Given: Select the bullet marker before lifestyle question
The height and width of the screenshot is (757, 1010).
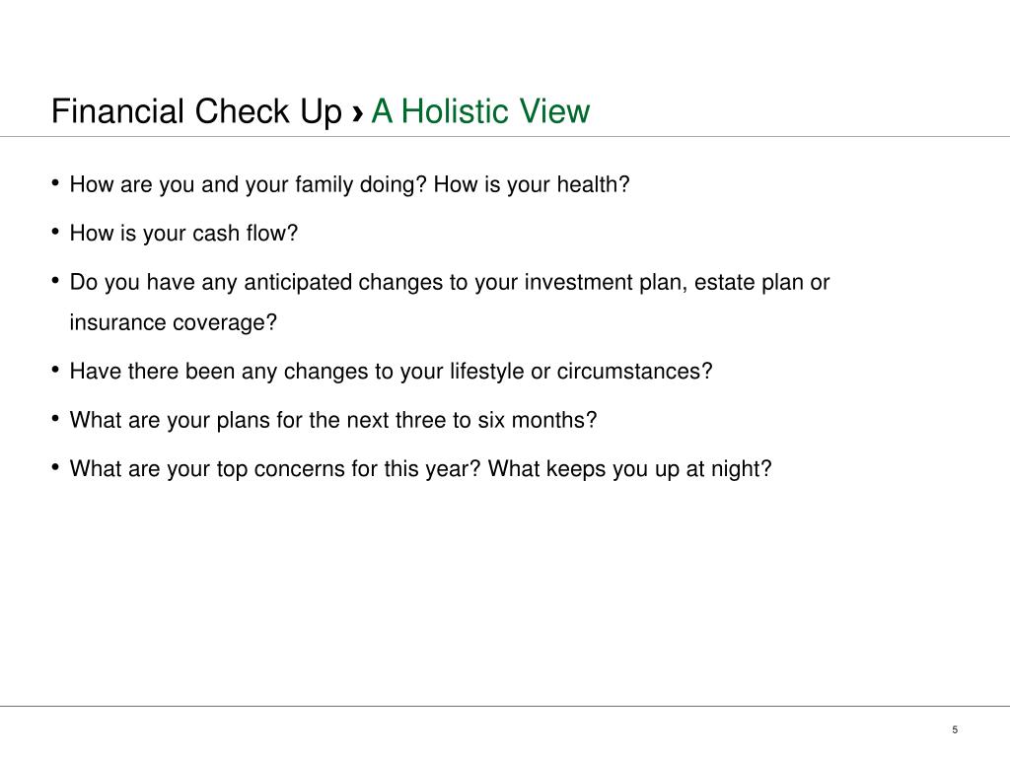Looking at the screenshot, I should click(55, 370).
